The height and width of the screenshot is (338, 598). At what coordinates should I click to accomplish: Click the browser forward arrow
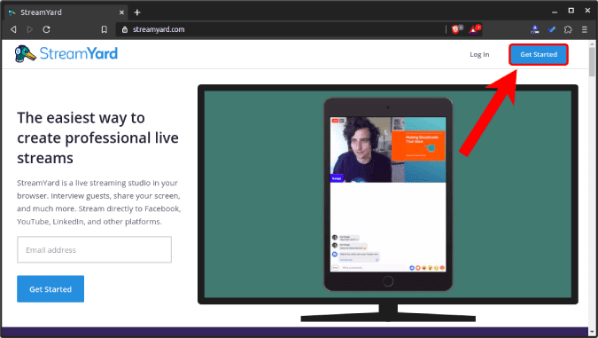(30, 29)
